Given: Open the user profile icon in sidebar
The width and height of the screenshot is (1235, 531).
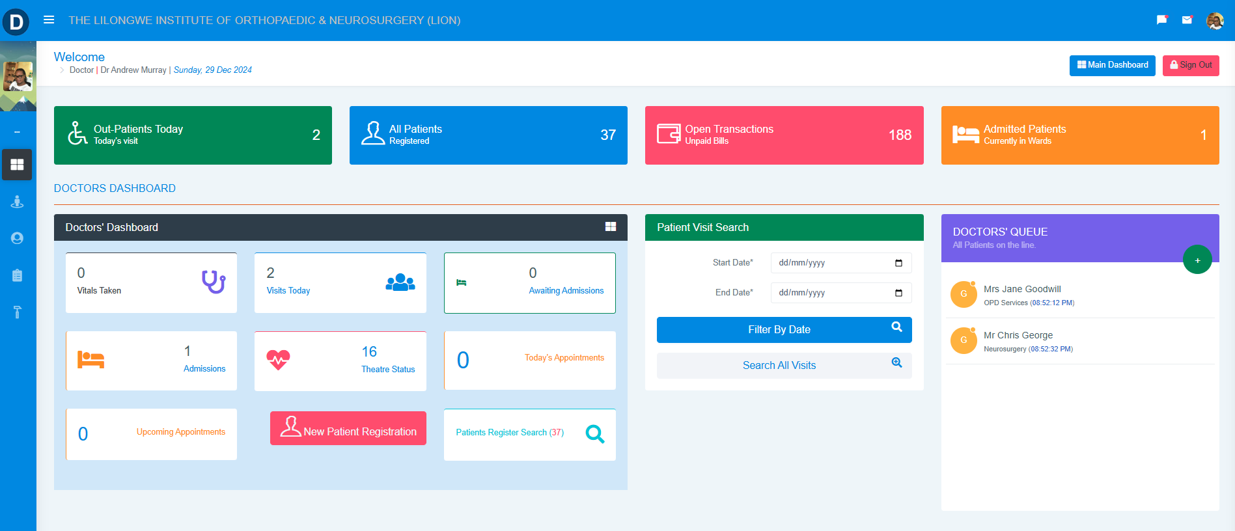Looking at the screenshot, I should (x=18, y=238).
